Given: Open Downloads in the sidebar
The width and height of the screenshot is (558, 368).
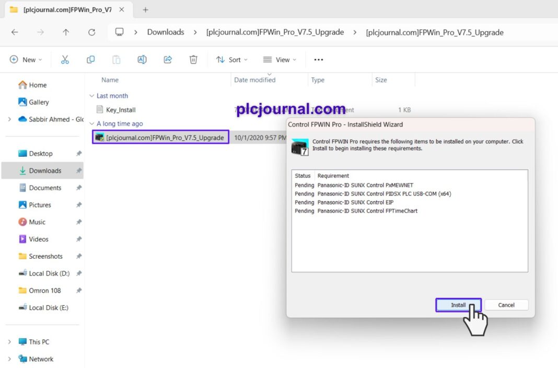Looking at the screenshot, I should 45,170.
